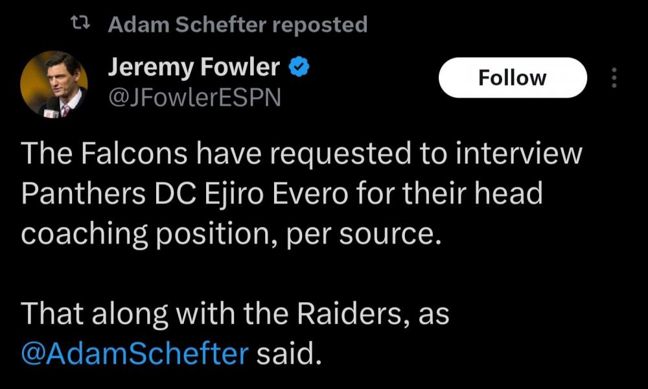Click "Adam Schefter" in the repost header
648x389 pixels.
(x=187, y=25)
